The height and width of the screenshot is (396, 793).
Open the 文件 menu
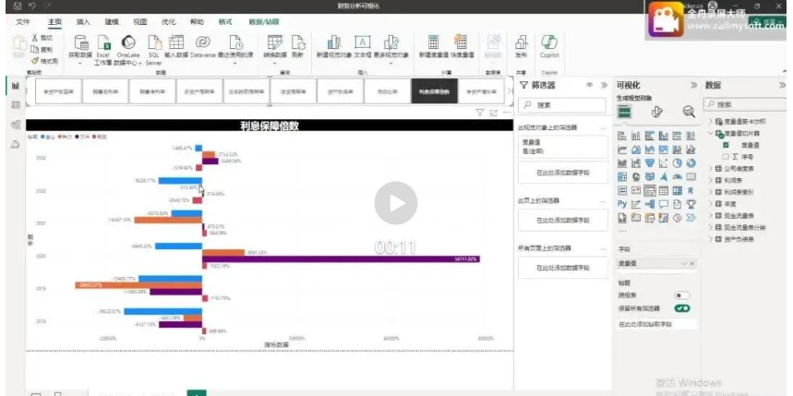[x=22, y=22]
